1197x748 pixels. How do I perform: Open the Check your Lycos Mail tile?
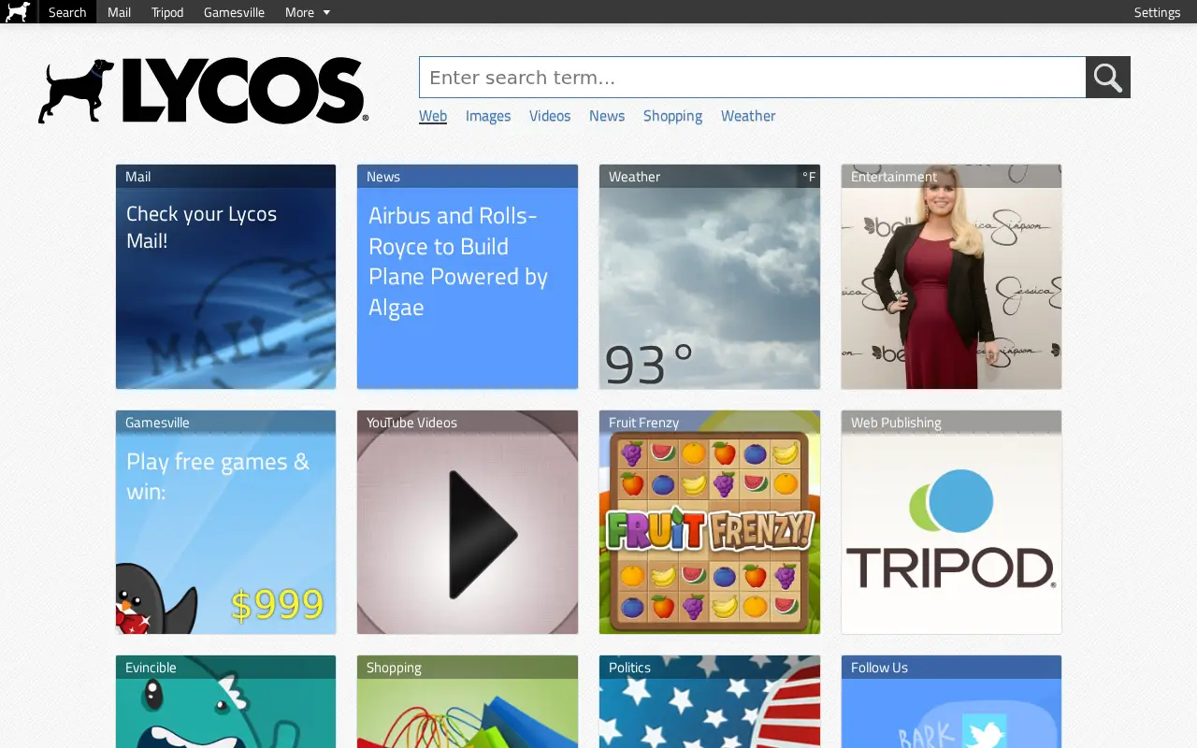point(225,277)
